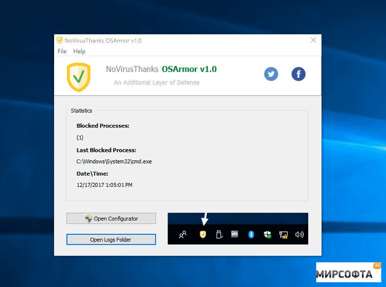Screen dimensions: 386x287
Task: Click the USB safely remove tray icon
Action: click(x=219, y=234)
